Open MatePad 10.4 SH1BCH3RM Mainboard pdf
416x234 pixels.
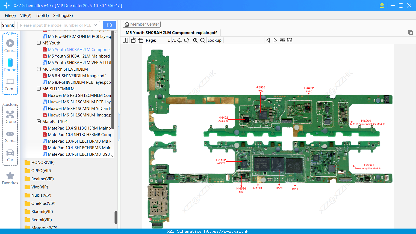point(77,128)
